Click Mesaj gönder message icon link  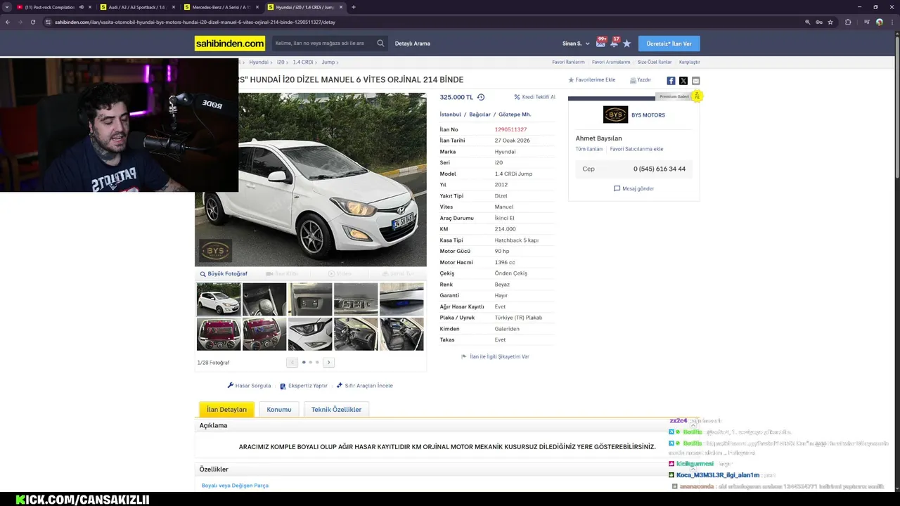[x=634, y=188]
